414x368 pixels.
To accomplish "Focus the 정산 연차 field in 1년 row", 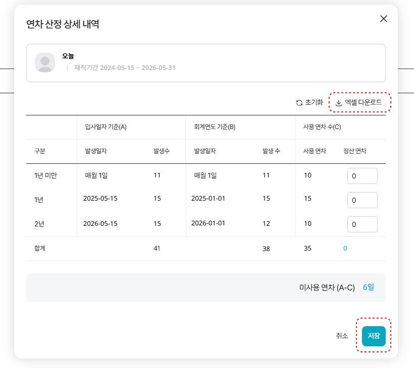I will coord(363,200).
